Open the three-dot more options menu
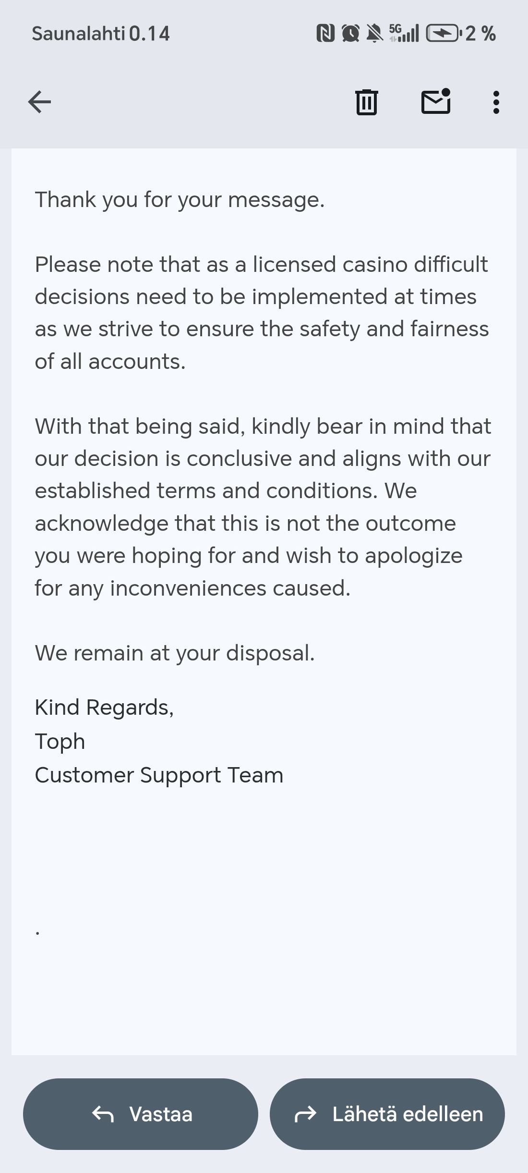528x1173 pixels. pos(496,102)
